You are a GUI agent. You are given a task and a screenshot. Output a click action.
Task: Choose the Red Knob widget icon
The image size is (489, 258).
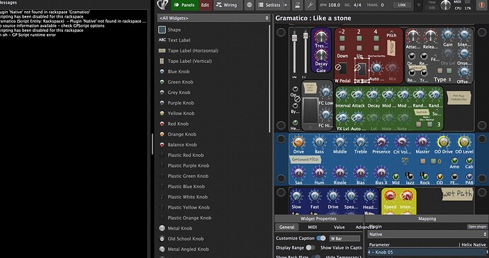[162, 124]
